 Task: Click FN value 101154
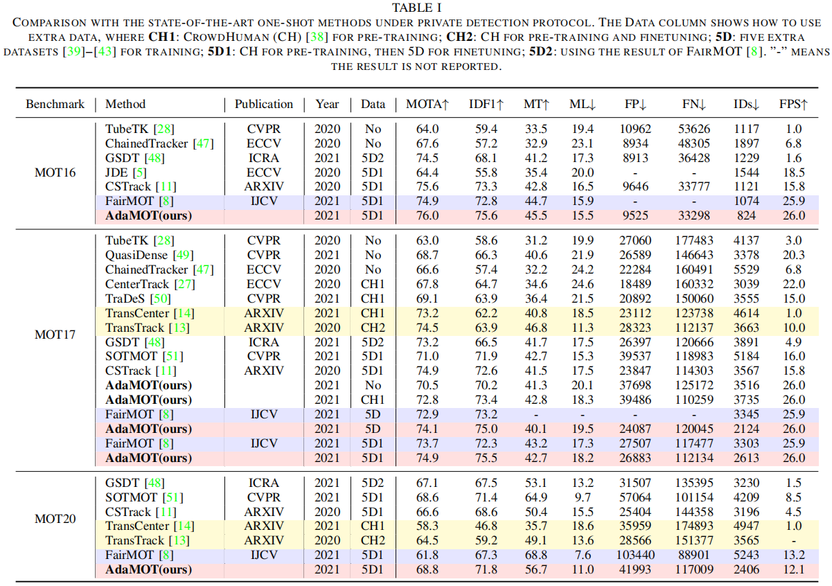coord(693,497)
